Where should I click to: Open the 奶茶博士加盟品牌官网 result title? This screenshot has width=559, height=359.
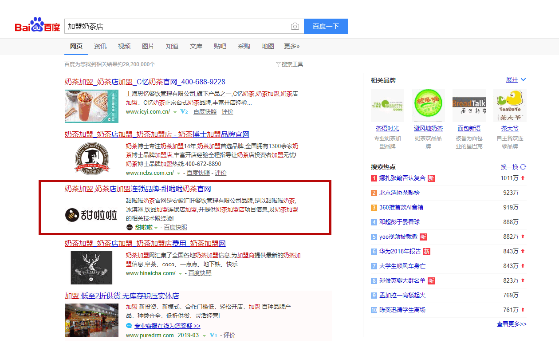point(157,134)
